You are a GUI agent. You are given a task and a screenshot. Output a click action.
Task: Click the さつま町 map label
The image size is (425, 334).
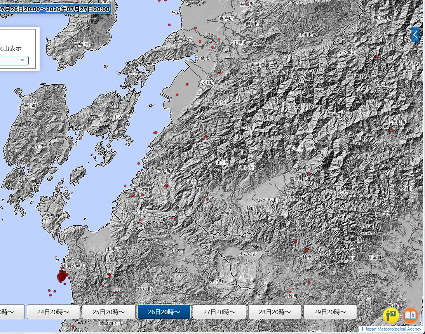point(144,289)
